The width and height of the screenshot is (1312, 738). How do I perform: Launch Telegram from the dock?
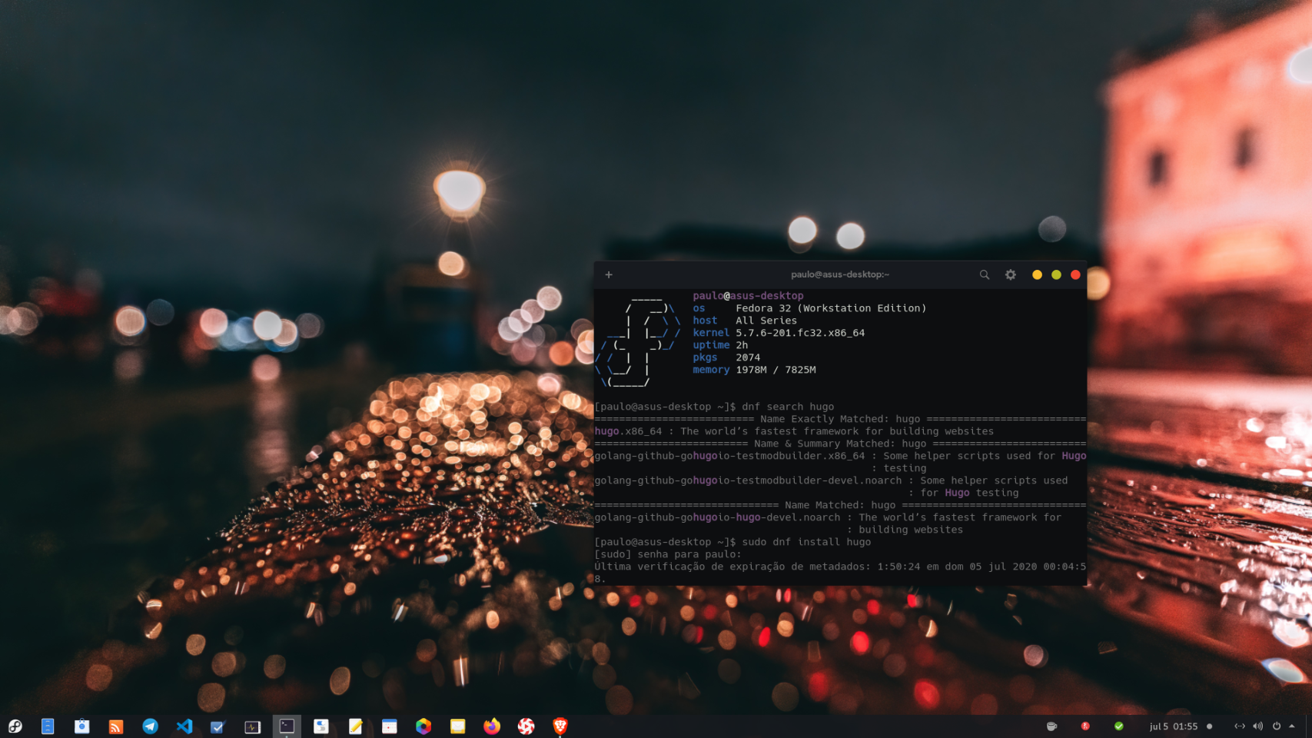(150, 726)
